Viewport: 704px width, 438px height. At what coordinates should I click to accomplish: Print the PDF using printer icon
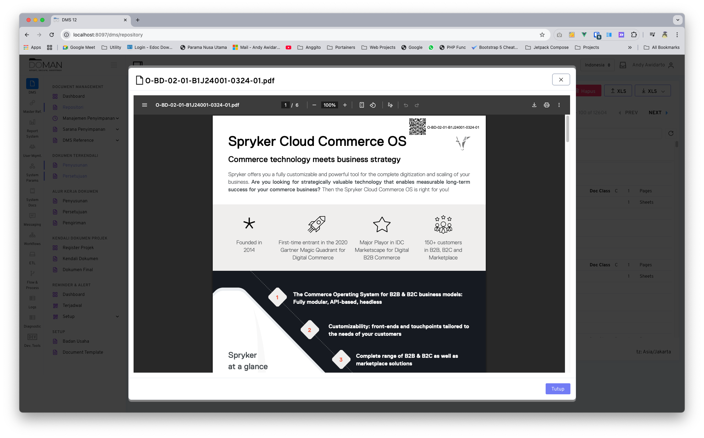point(547,105)
